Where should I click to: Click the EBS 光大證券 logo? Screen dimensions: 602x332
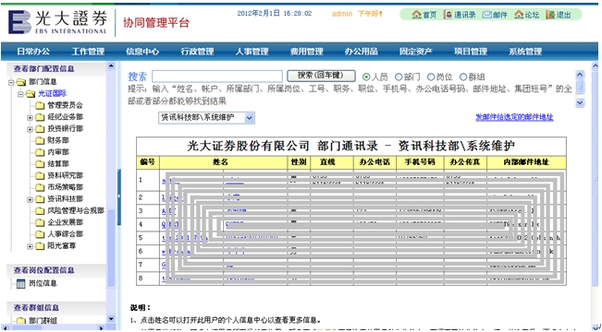pyautogui.click(x=57, y=22)
